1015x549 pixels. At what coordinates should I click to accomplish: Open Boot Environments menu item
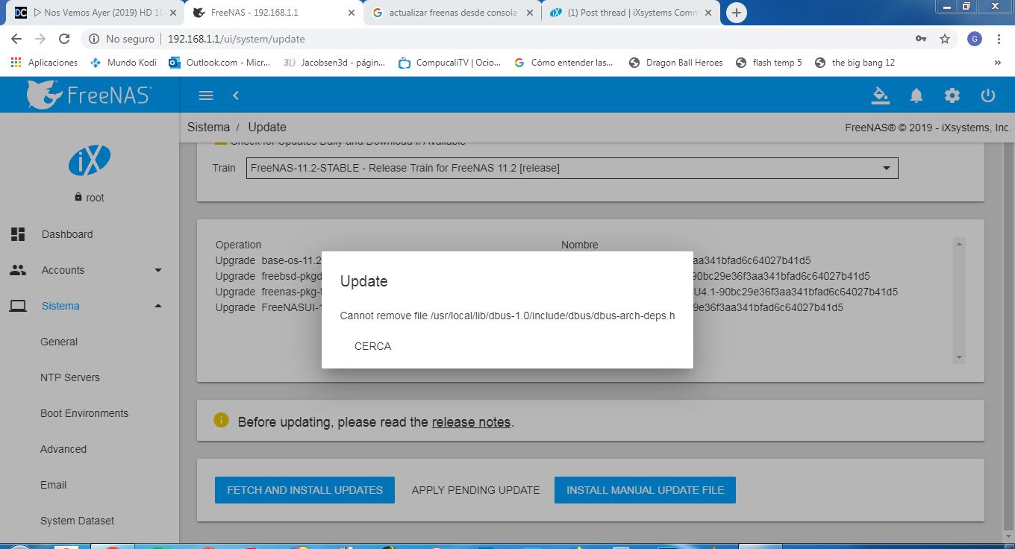(x=84, y=413)
